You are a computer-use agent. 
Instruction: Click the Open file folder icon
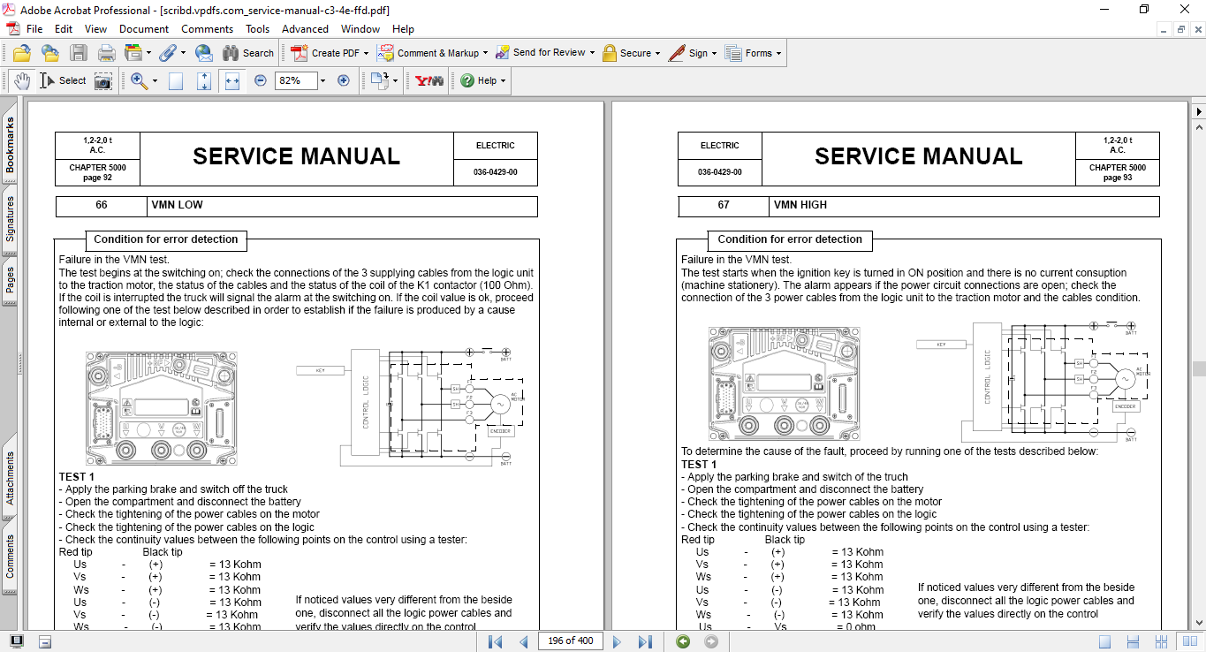(22, 53)
